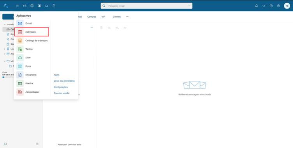Screen dimensions: 293x148
Task: Click the mail icon in the top bar
Action: 25,6
